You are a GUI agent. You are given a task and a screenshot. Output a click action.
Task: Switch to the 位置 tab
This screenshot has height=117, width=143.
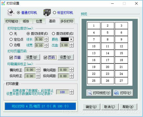[x=39, y=21]
